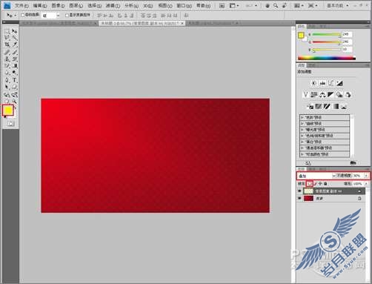
Task: Click the 可选颜色 预设 row
Action: coord(325,154)
